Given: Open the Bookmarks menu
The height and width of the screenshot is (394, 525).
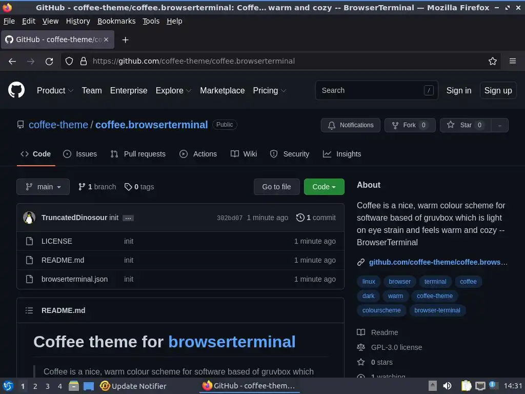Looking at the screenshot, I should (x=116, y=21).
